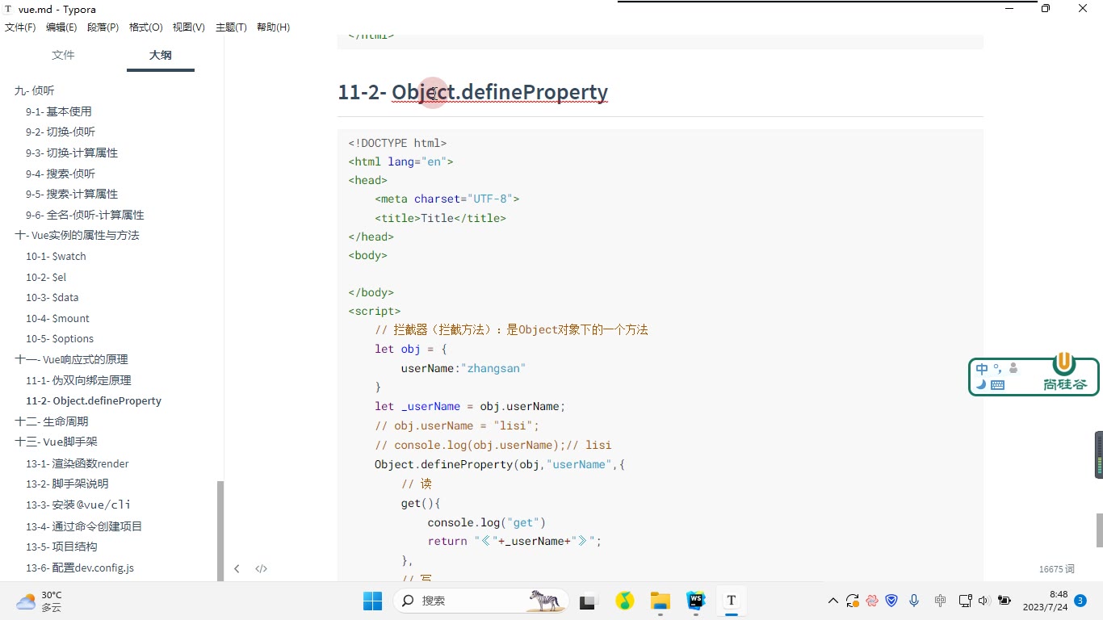The height and width of the screenshot is (620, 1103).
Task: Open Task View on taskbar
Action: coord(588,601)
